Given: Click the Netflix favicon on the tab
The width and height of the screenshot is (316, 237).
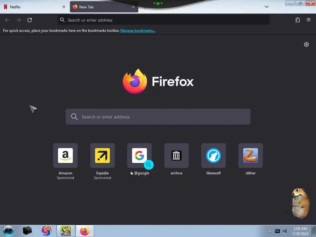Looking at the screenshot, I should (x=6, y=7).
